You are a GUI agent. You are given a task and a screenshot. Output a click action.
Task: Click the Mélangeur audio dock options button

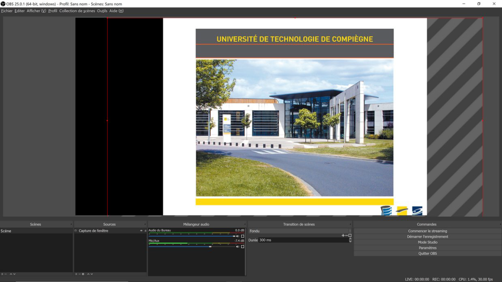(245, 224)
